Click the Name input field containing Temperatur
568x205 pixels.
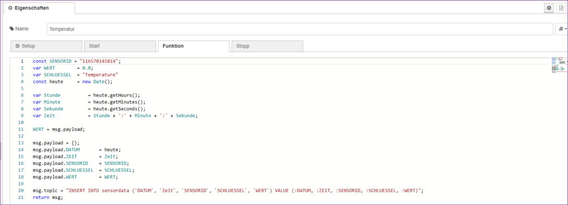tap(300, 29)
